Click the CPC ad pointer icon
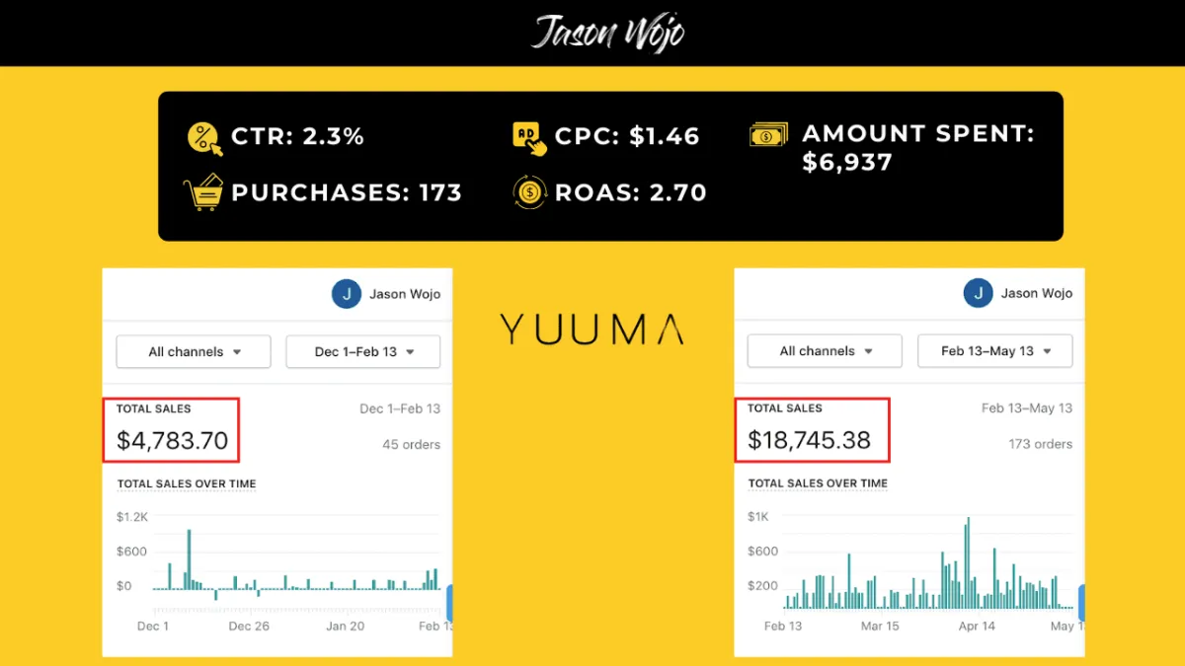This screenshot has width=1185, height=666. click(530, 138)
